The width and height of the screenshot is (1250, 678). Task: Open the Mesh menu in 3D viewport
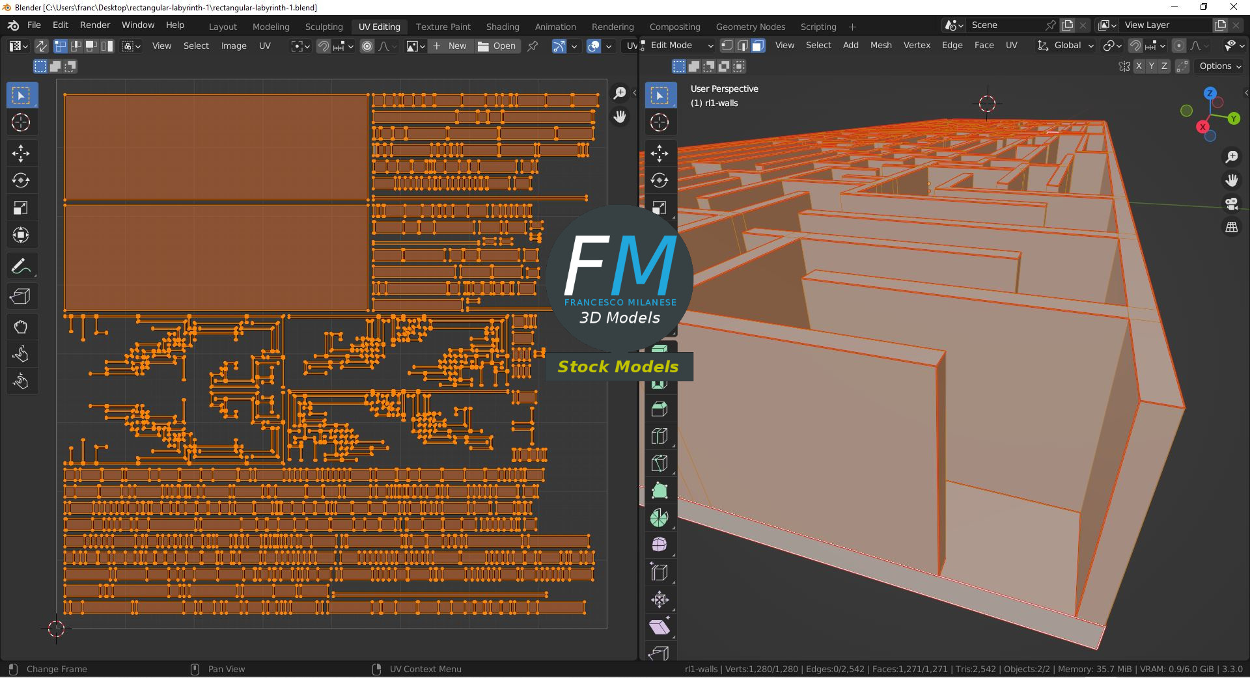tap(880, 46)
